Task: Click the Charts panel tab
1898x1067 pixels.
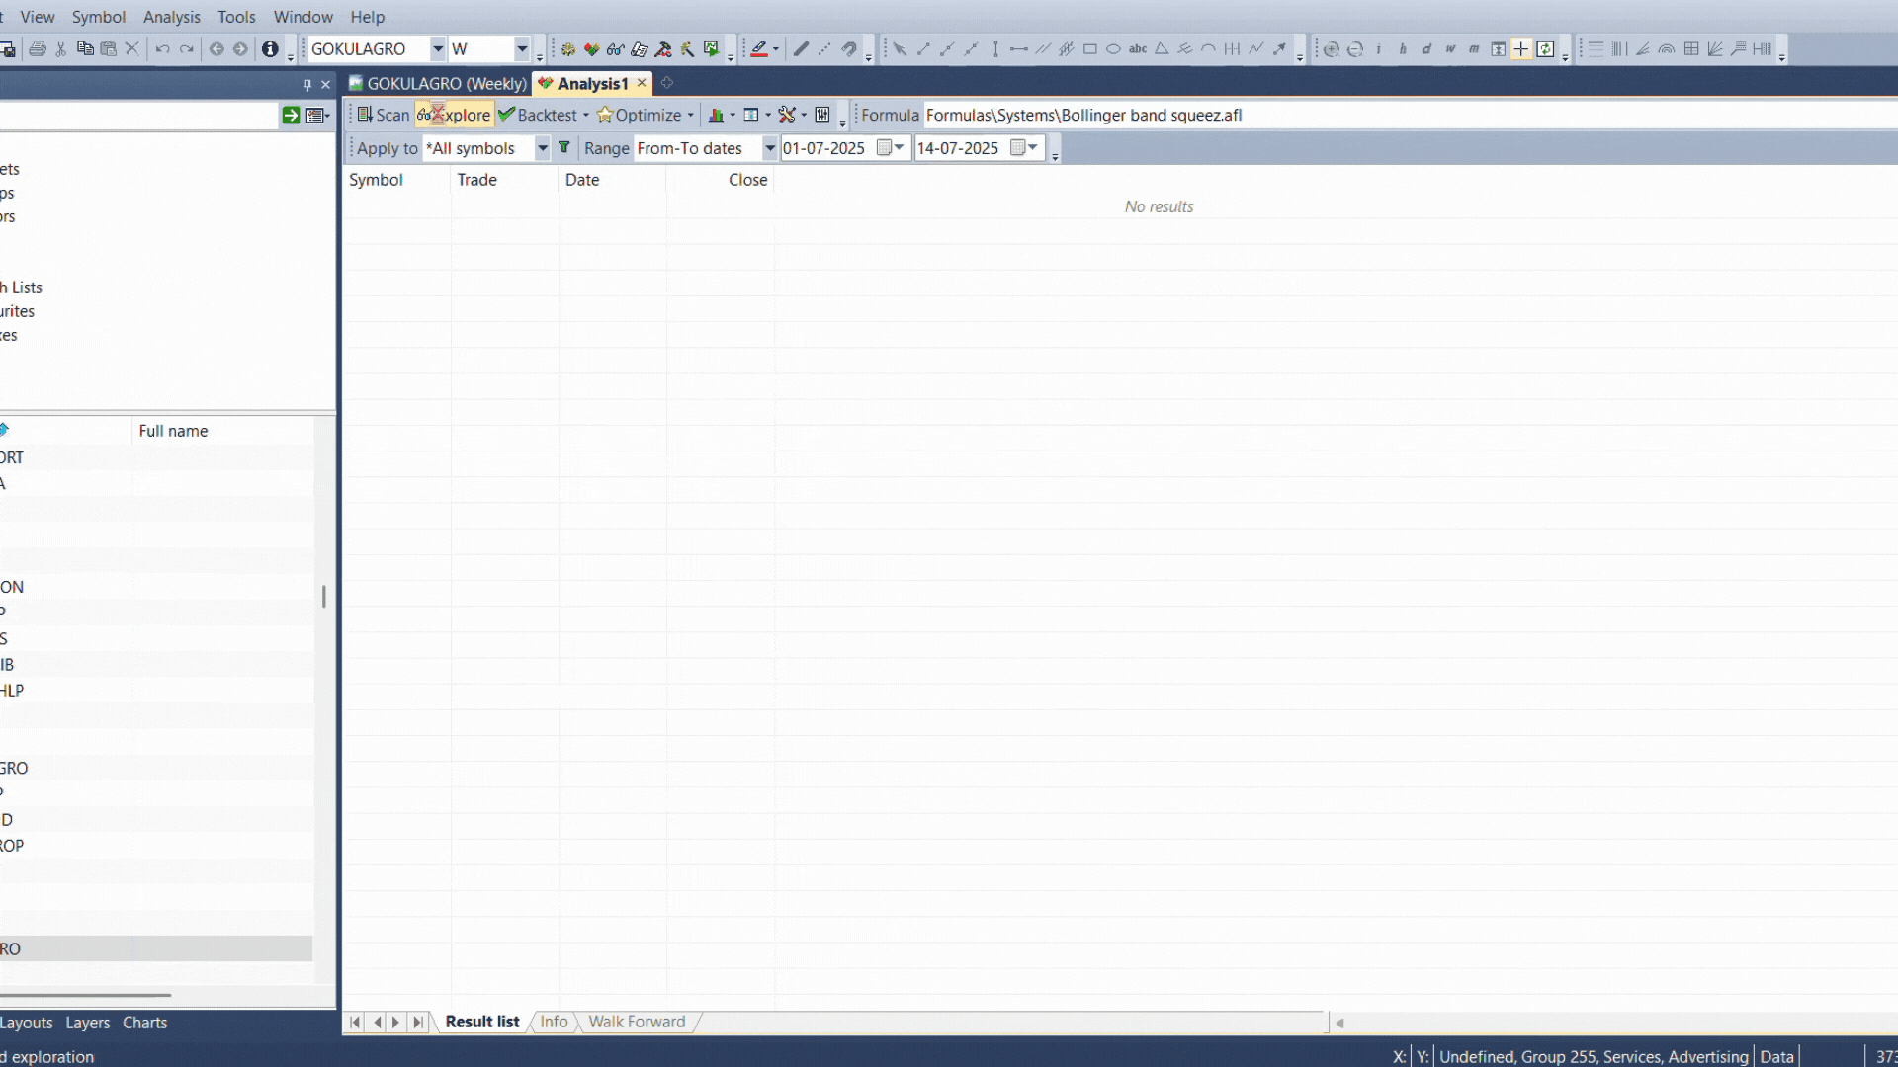Action: (144, 1023)
